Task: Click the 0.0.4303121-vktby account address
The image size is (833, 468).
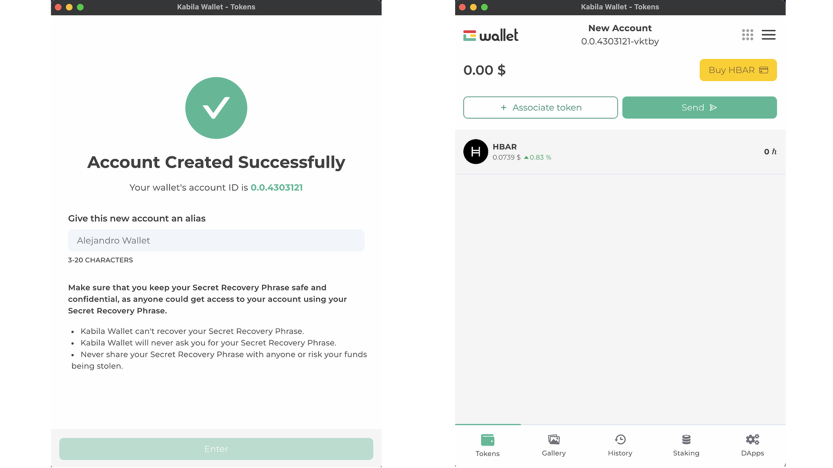Action: 620,42
